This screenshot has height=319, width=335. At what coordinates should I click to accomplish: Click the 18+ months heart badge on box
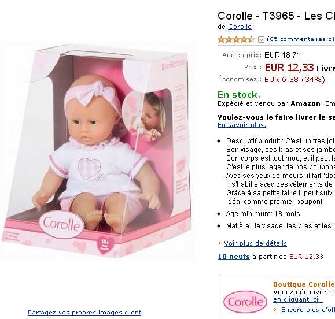tap(105, 244)
